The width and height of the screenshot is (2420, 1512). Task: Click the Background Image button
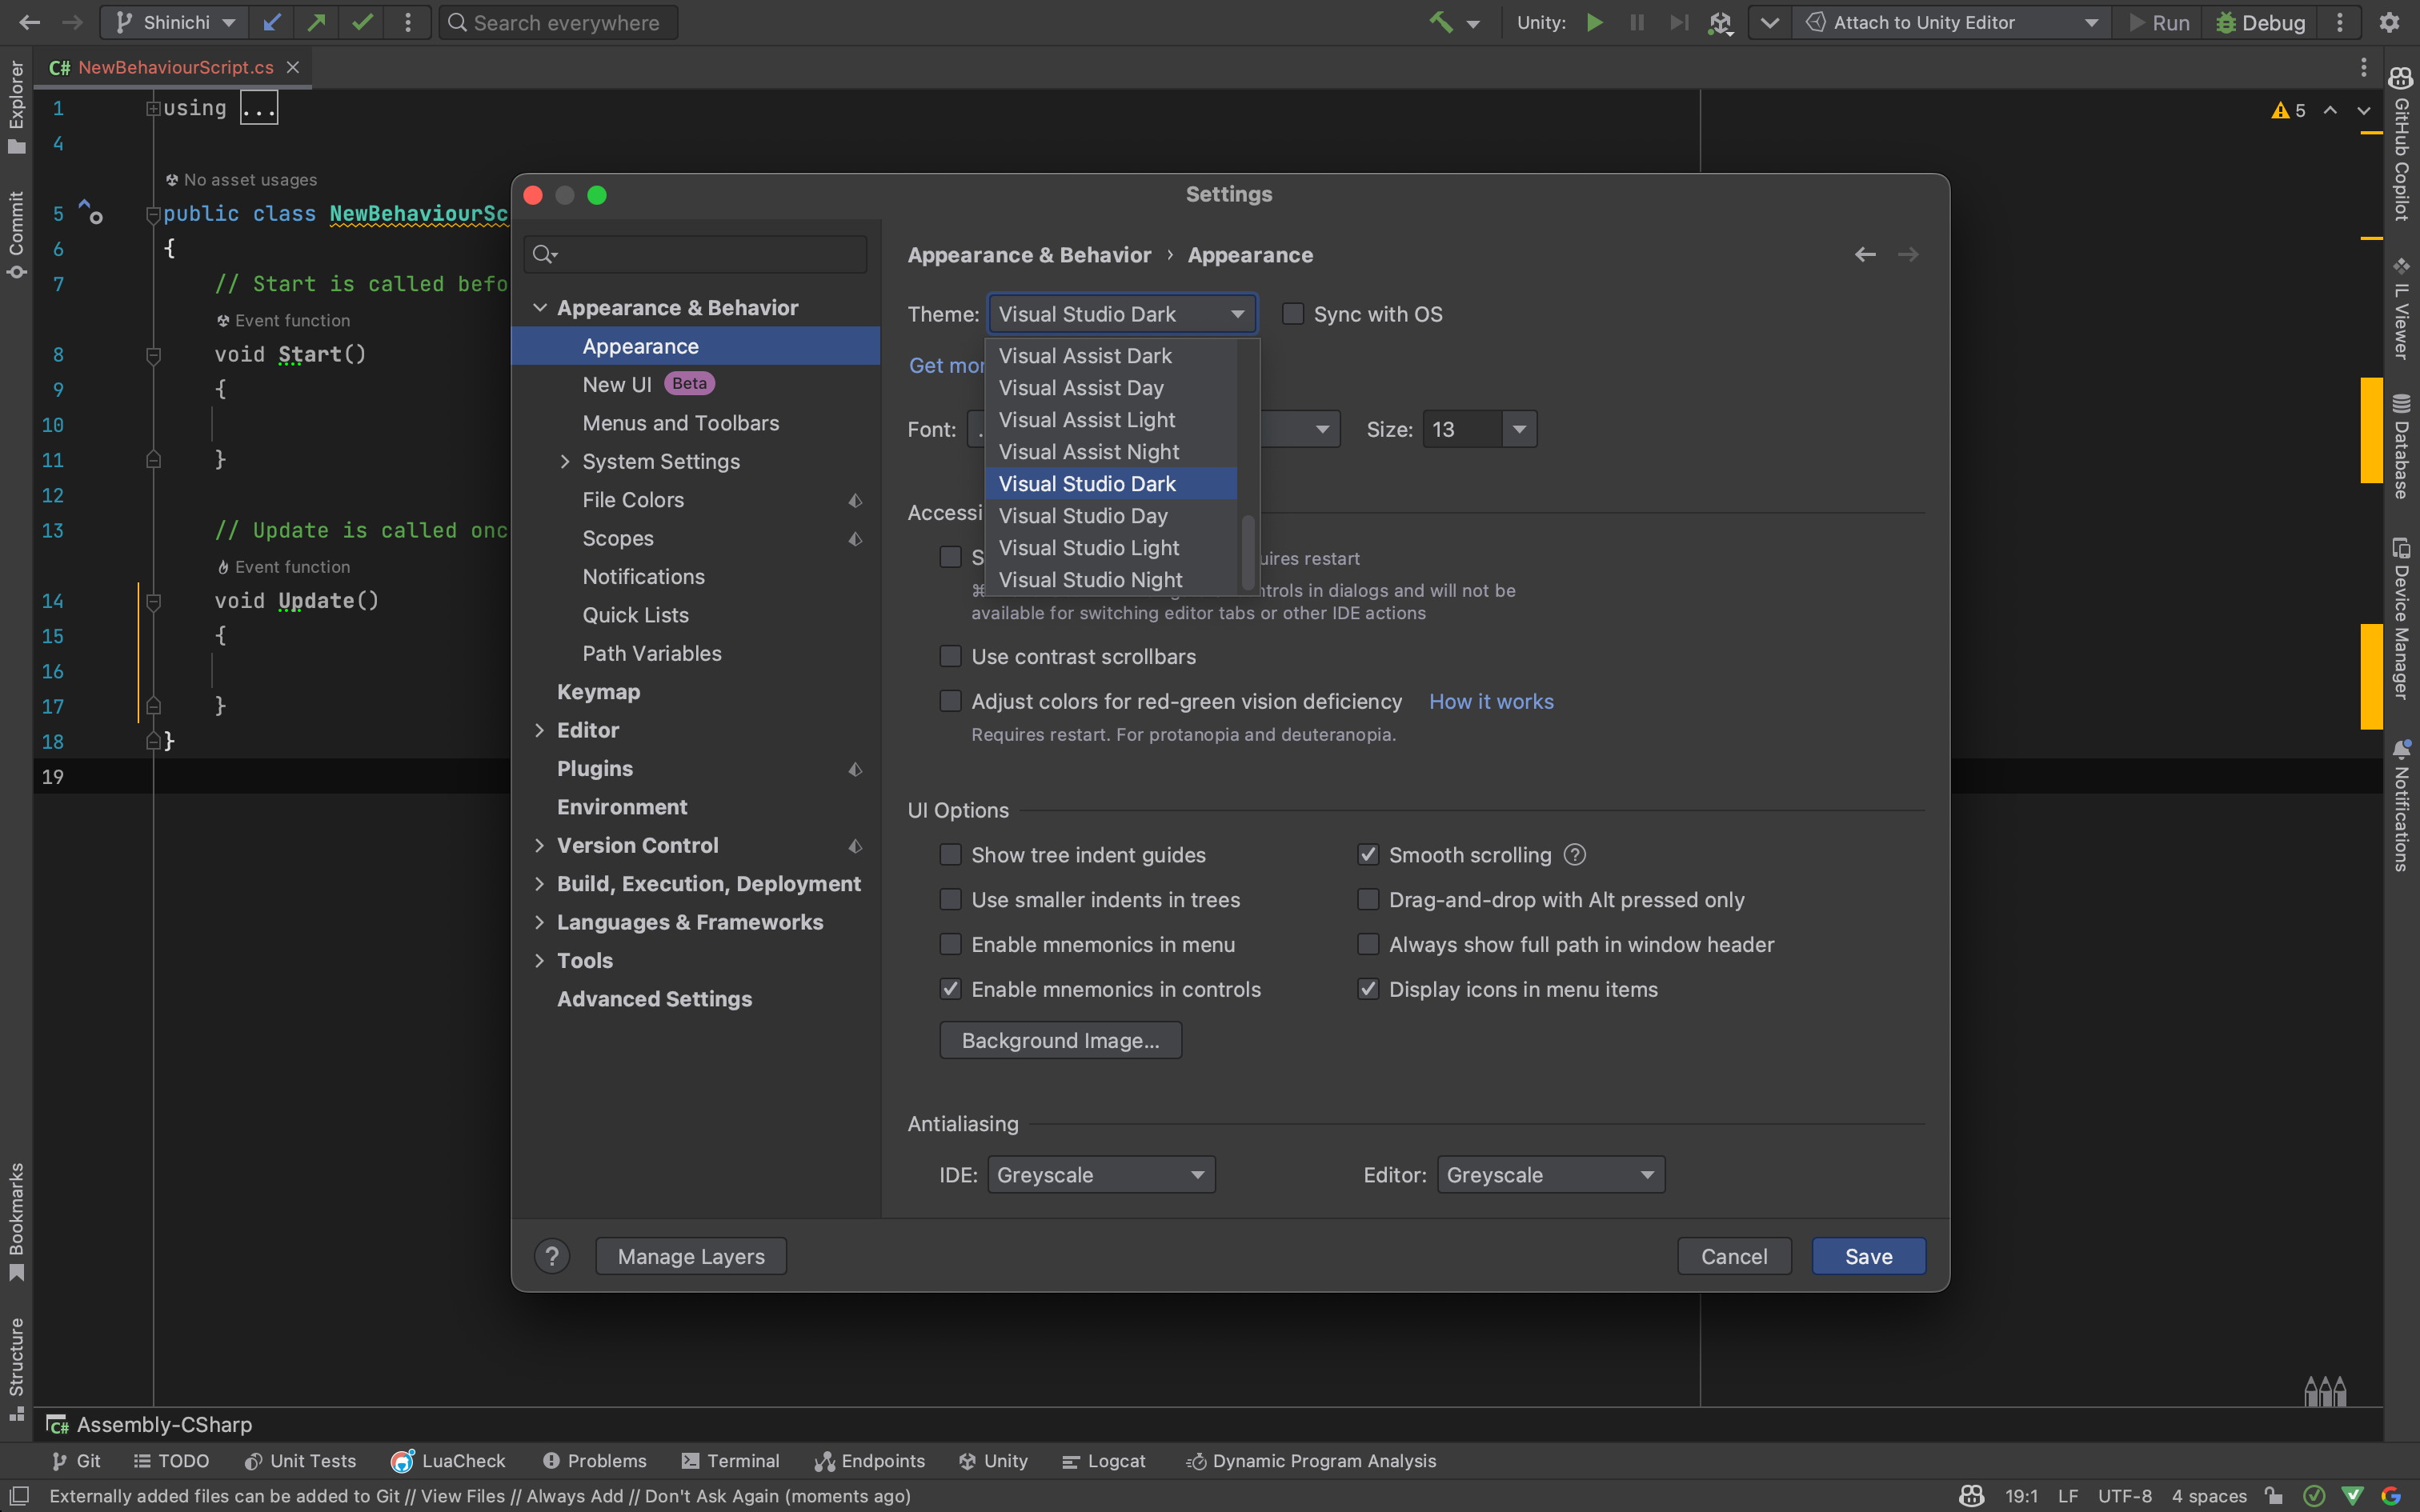(x=1061, y=1040)
